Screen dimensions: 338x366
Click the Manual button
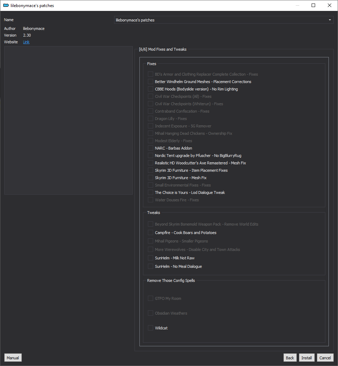pyautogui.click(x=13, y=358)
